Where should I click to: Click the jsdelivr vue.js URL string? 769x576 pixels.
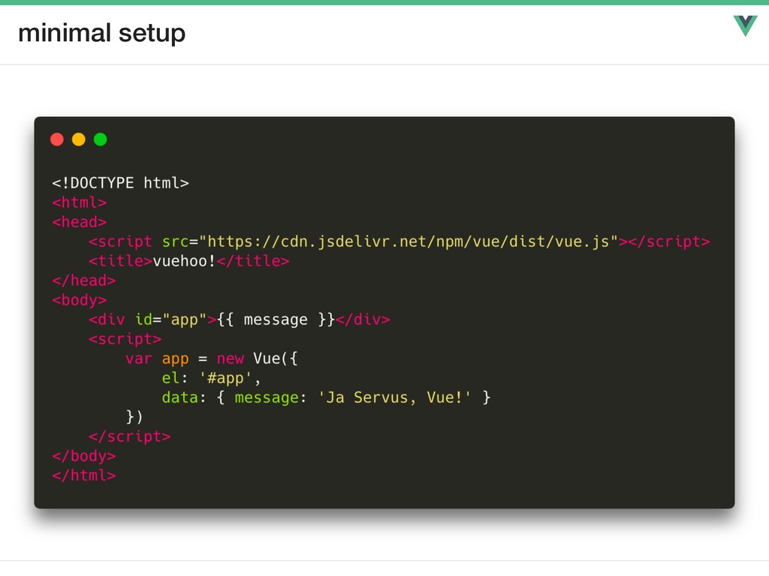click(x=408, y=241)
